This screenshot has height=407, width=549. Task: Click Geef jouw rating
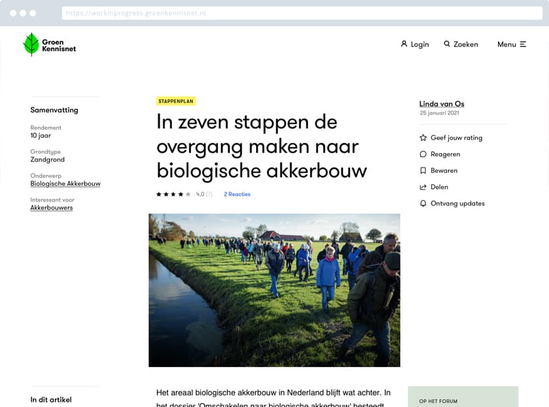click(x=456, y=138)
